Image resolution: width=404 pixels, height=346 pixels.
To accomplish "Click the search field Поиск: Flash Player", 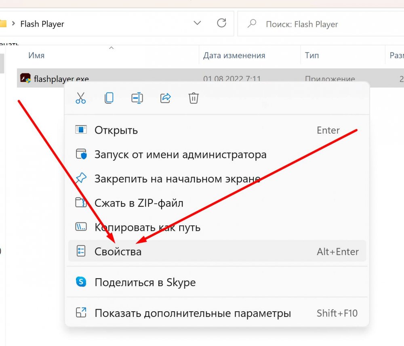I will pyautogui.click(x=320, y=24).
